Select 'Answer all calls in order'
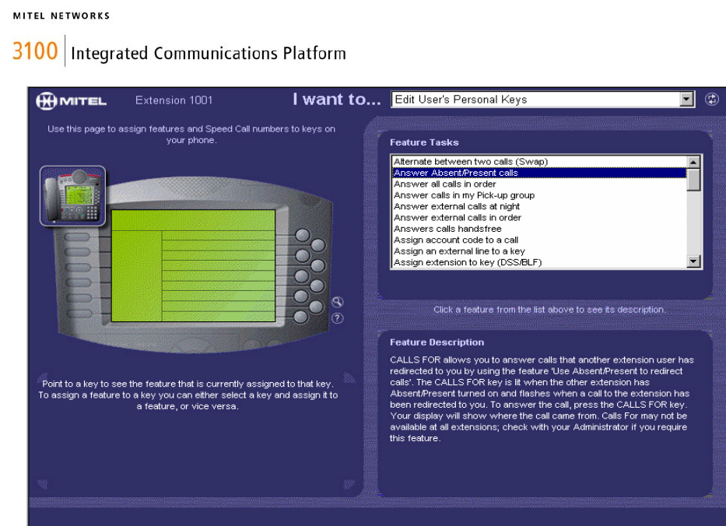 [539, 184]
